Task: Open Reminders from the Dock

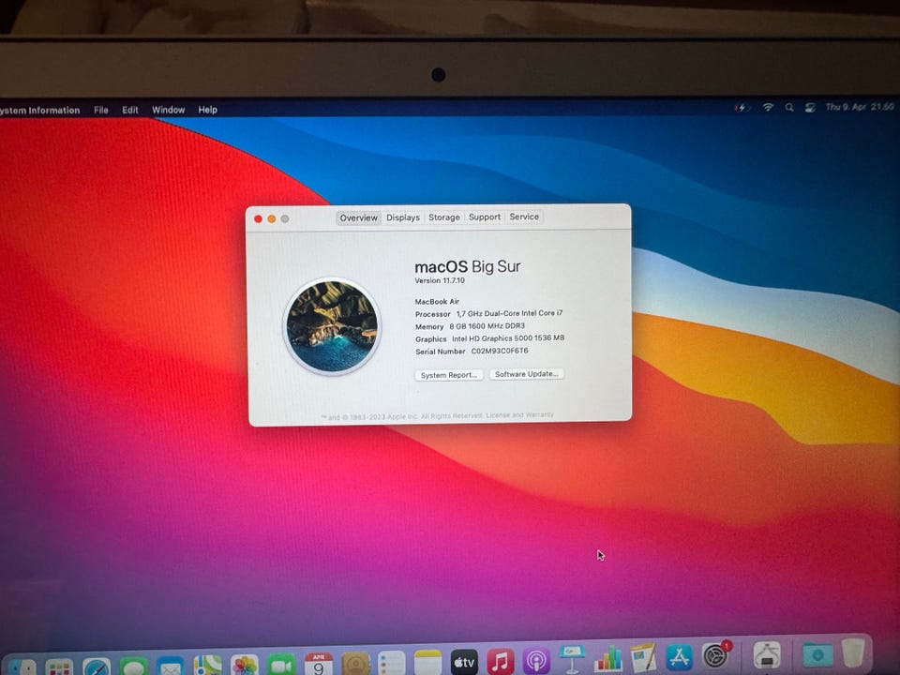Action: [x=392, y=663]
